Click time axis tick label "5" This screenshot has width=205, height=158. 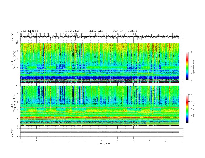(x=101, y=141)
